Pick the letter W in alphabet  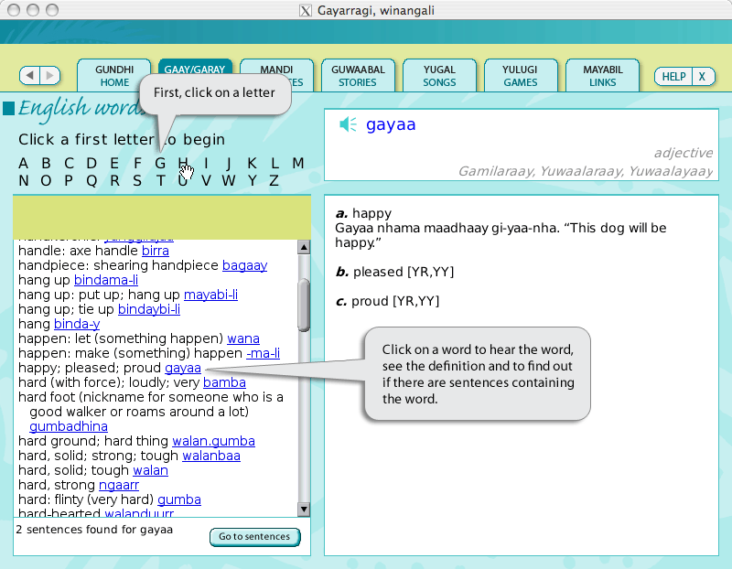point(228,180)
